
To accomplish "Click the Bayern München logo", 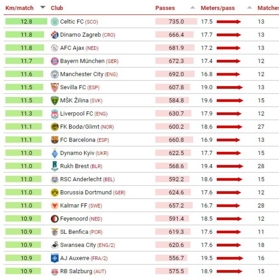I will 55,61.
